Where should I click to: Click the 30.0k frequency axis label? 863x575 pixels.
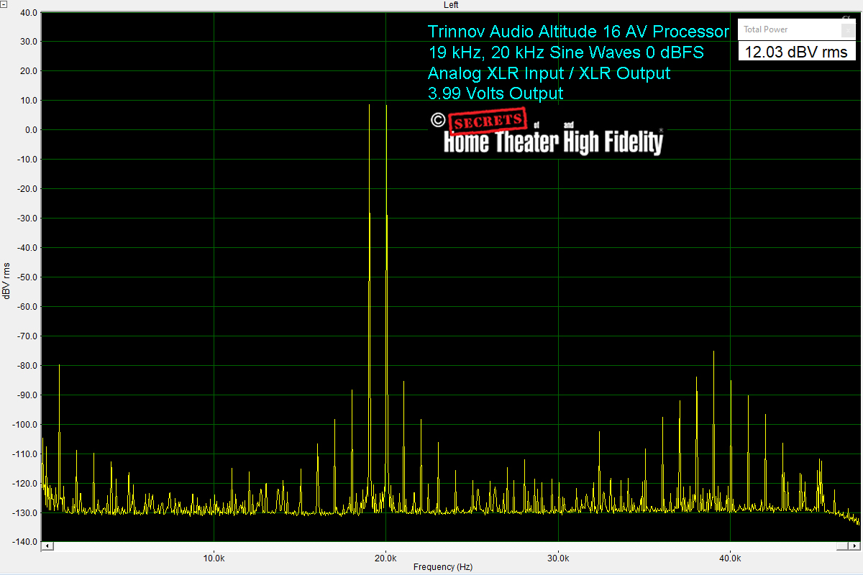(558, 558)
